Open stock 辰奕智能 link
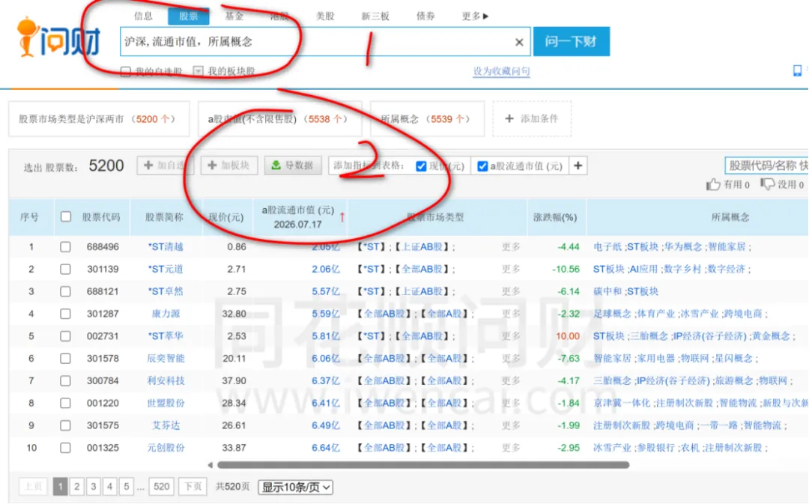 (166, 359)
